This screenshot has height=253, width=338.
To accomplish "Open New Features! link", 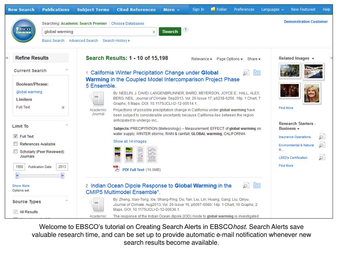I will click(303, 10).
